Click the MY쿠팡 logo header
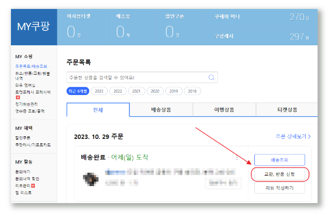The height and width of the screenshot is (214, 333). (x=33, y=27)
